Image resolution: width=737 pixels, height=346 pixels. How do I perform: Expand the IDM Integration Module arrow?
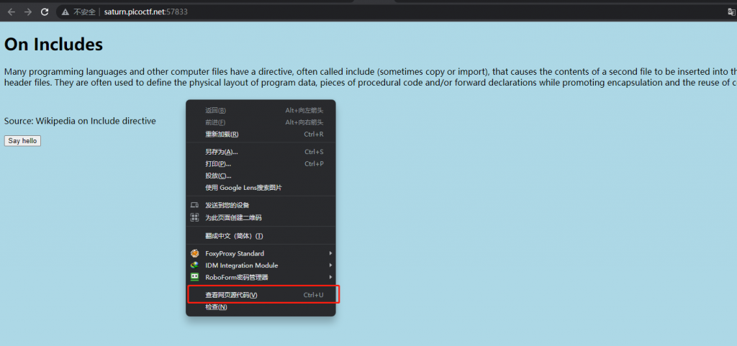point(331,265)
